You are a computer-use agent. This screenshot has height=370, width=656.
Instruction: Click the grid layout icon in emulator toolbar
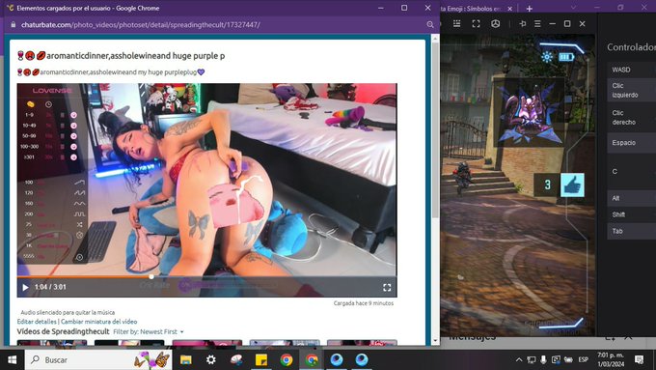pyautogui.click(x=457, y=24)
